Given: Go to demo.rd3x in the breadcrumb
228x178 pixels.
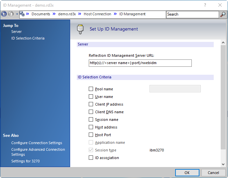Looking at the screenshot, I should [66, 14].
